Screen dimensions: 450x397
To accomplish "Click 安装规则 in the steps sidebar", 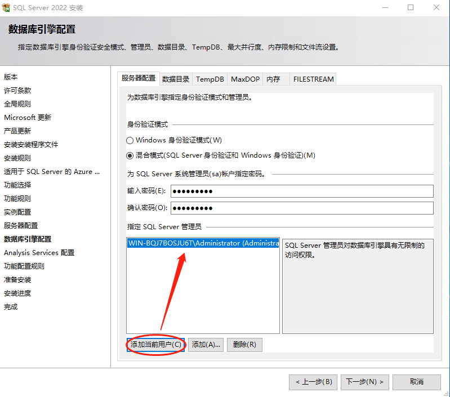I will (x=17, y=158).
